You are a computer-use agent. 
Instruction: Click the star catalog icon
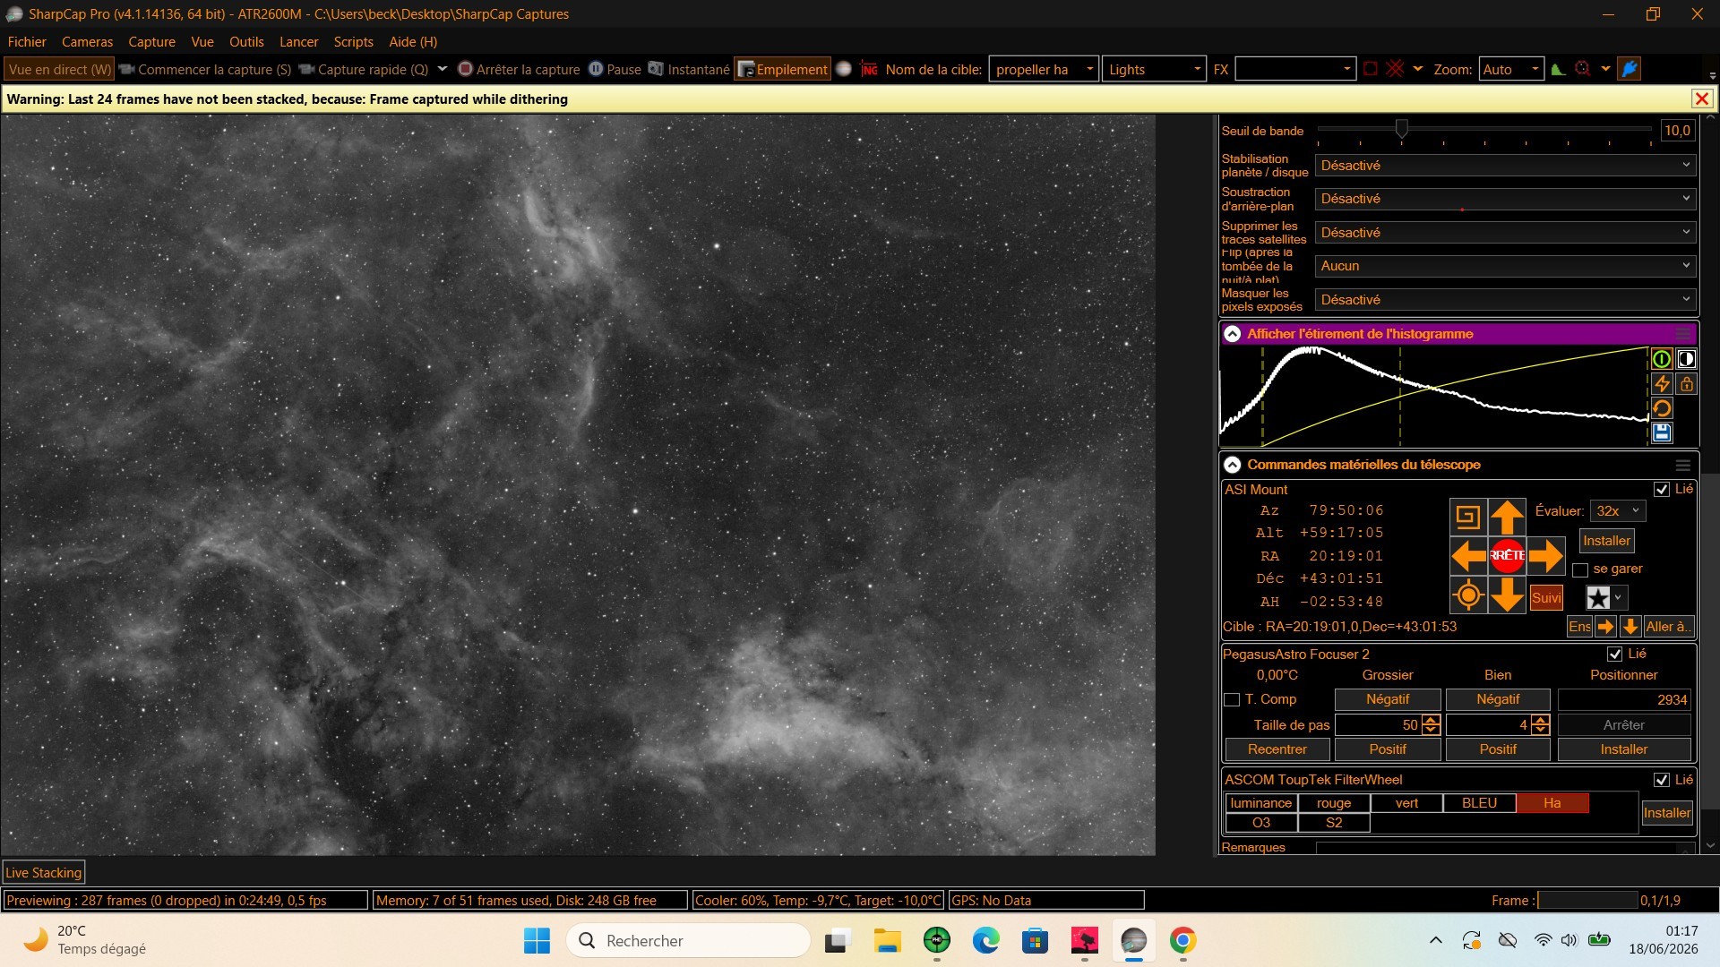1599,598
